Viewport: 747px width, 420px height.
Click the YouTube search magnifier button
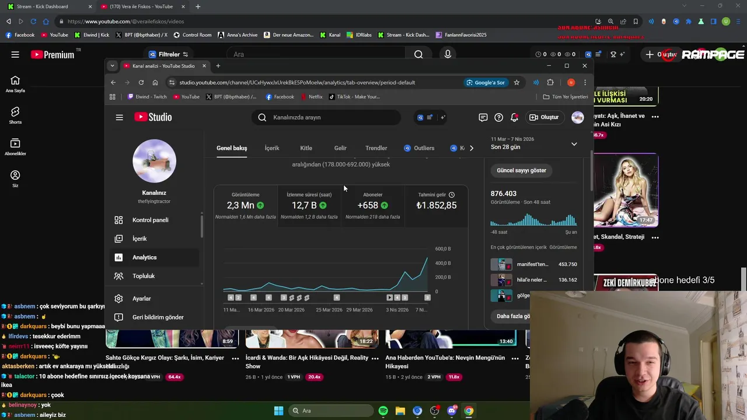[418, 54]
